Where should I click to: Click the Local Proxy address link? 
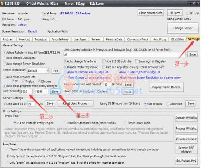click(x=75, y=13)
